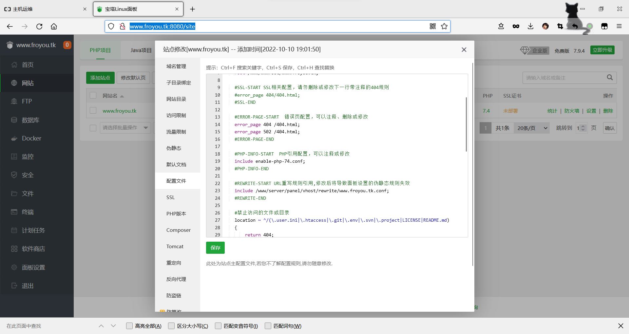This screenshot has width=629, height=334.
Task: Switch to Java项目 tab
Action: coord(141,50)
